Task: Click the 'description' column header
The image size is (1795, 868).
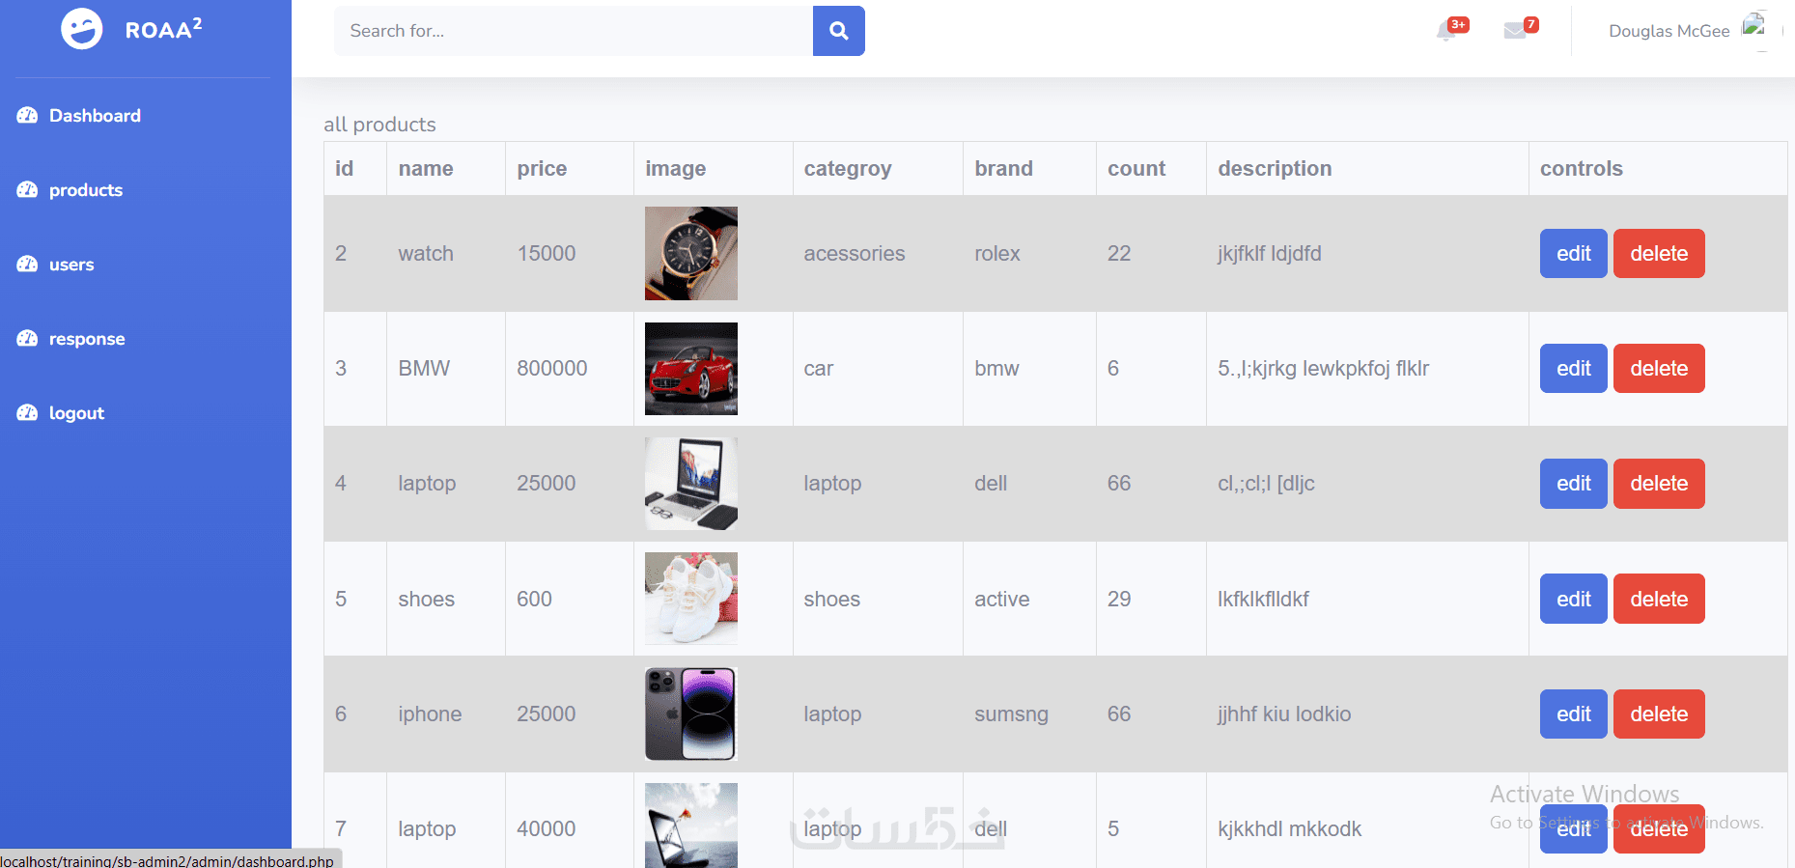Action: 1275,169
